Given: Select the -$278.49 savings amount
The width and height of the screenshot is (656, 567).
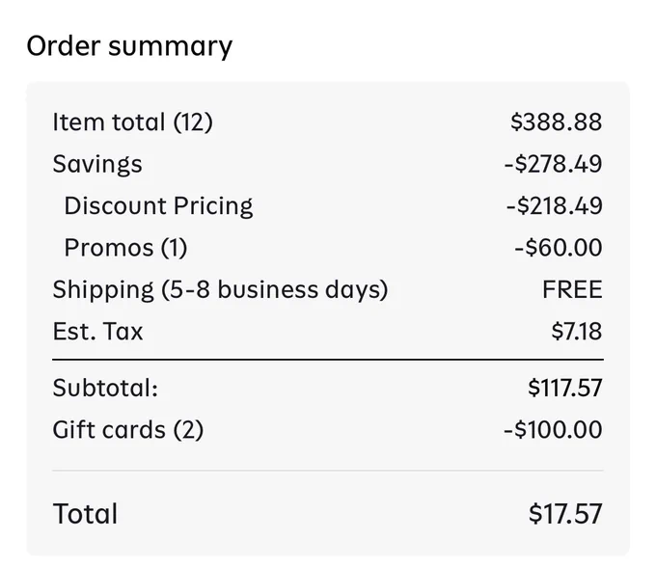Looking at the screenshot, I should coord(553,164).
